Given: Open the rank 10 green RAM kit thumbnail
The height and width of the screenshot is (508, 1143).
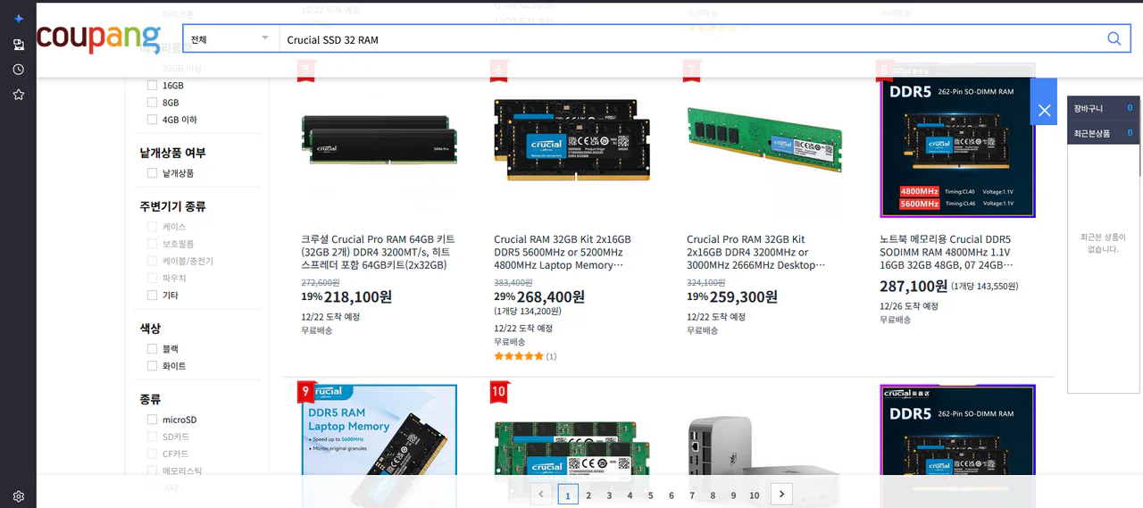Looking at the screenshot, I should coord(571,446).
